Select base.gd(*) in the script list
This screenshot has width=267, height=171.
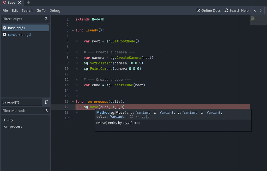[25, 28]
